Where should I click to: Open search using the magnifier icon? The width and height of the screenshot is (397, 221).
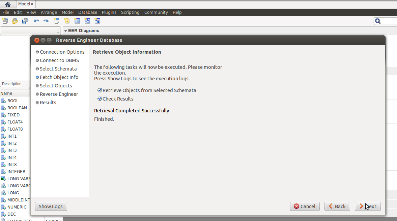pyautogui.click(x=378, y=21)
